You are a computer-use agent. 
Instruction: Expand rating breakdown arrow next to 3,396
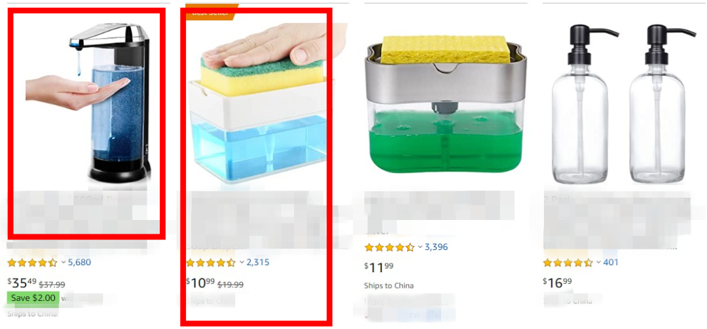click(420, 247)
